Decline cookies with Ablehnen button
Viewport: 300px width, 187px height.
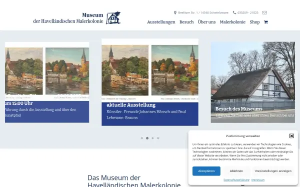tap(236, 171)
